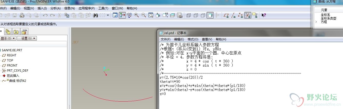The height and width of the screenshot is (109, 343).
Task: Click the Cut scissors icon
Action: (59, 15)
